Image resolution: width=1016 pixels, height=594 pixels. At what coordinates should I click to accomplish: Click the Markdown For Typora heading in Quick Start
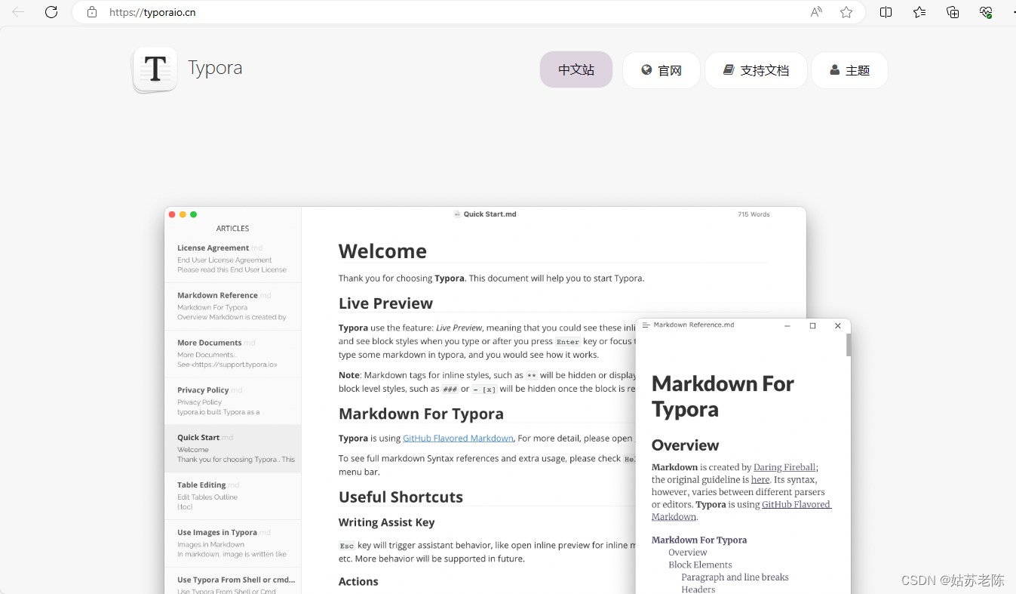point(421,414)
